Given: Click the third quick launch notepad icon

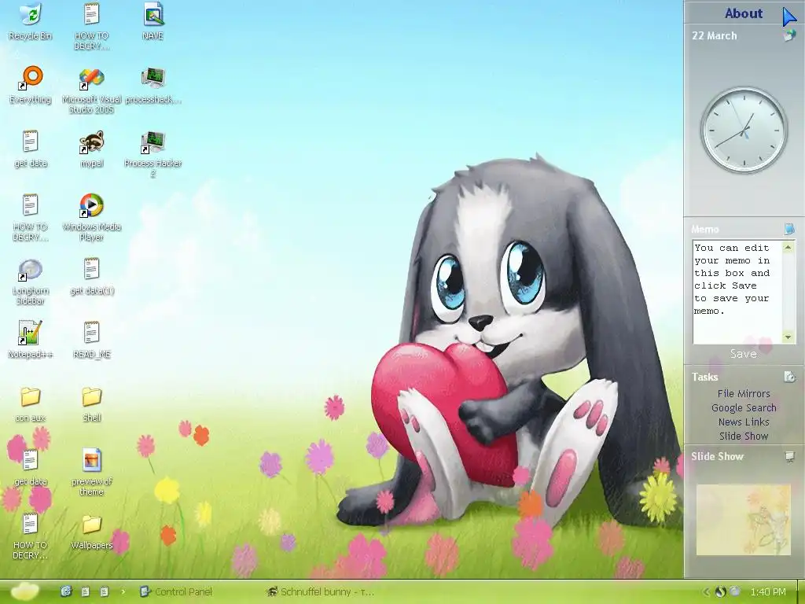Looking at the screenshot, I should tap(104, 591).
